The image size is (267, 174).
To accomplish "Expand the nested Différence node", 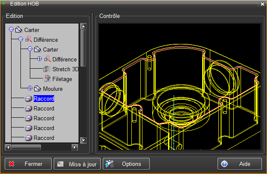I will click(x=39, y=59).
